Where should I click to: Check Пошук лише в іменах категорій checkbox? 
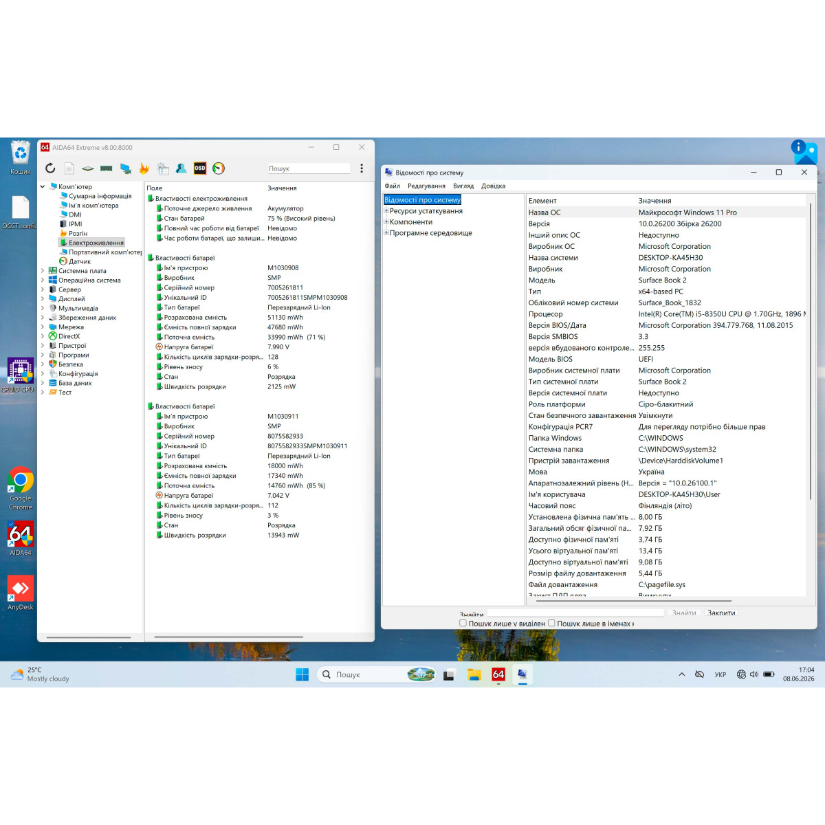point(551,623)
